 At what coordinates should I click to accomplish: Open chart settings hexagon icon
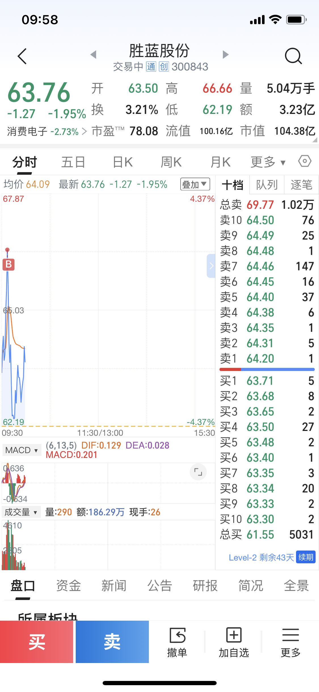(x=305, y=161)
